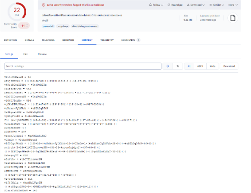Click the detection score 22 gauge
The image size is (251, 193).
(x=17, y=12)
